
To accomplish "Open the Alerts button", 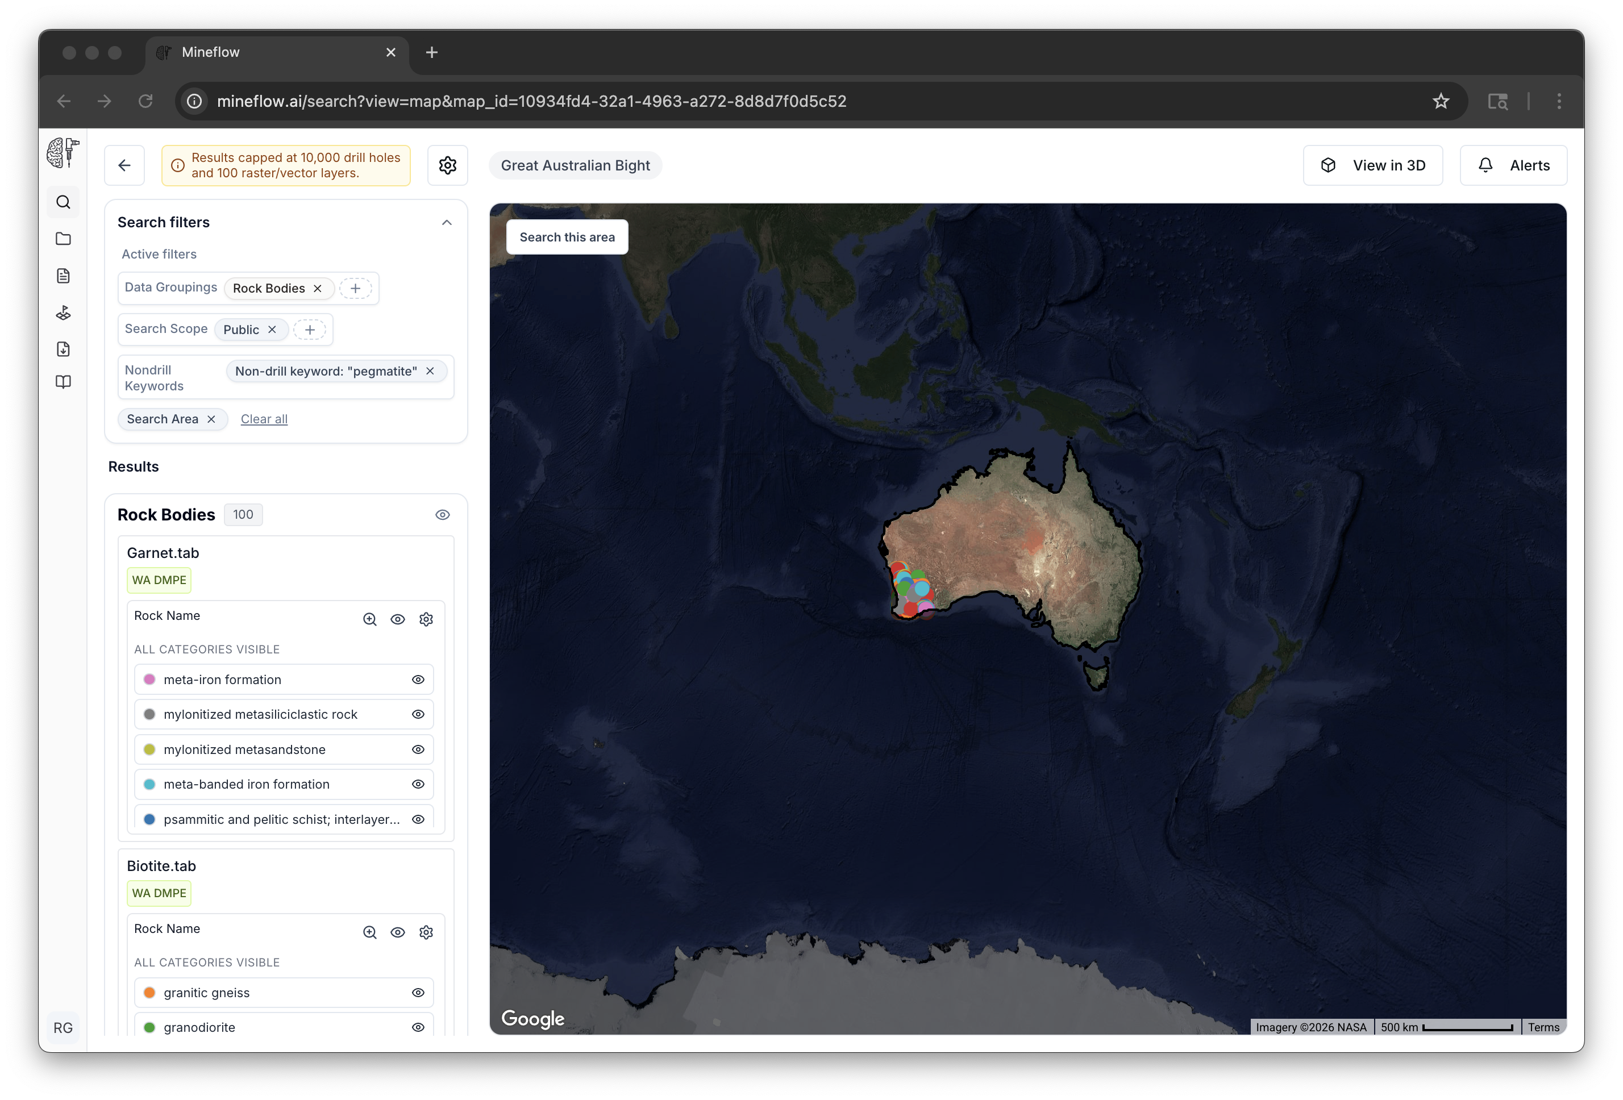I will pyautogui.click(x=1513, y=165).
